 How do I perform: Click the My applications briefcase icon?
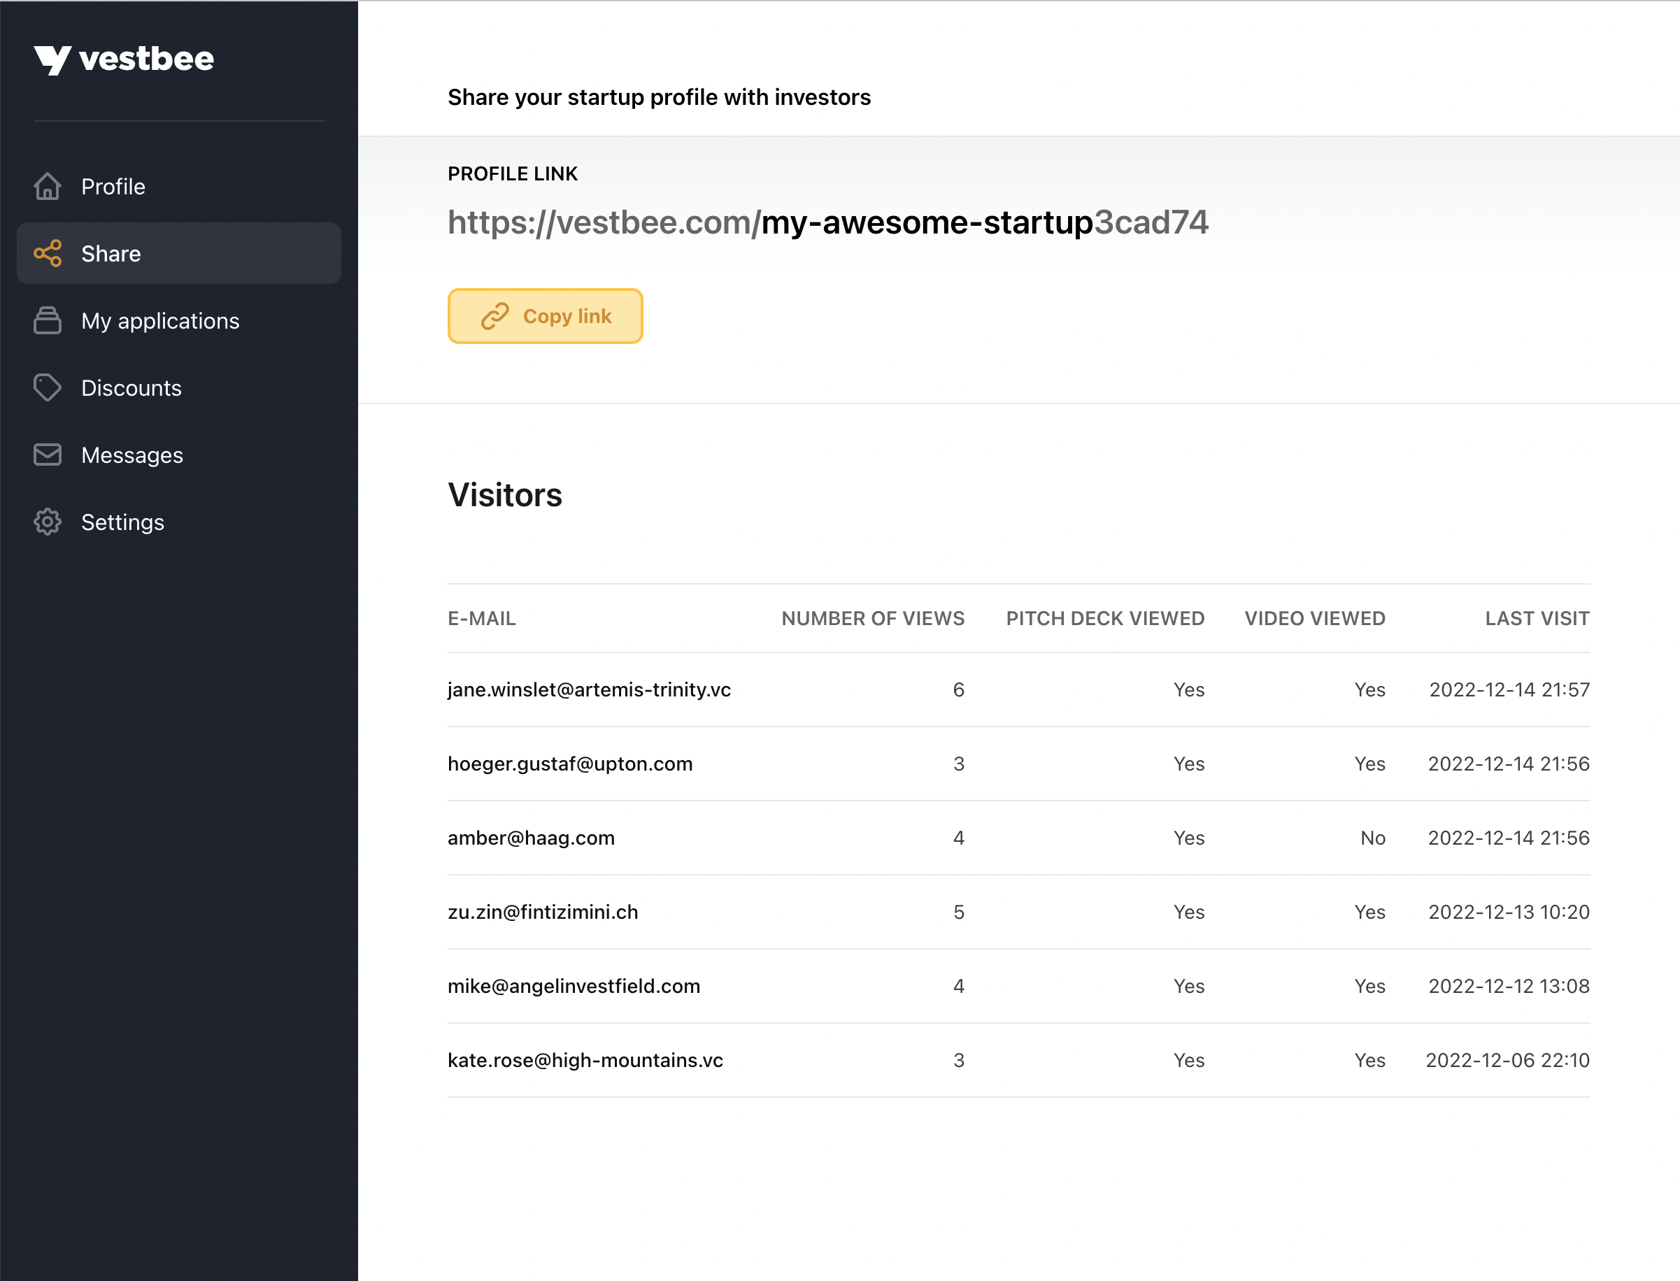[x=48, y=320]
